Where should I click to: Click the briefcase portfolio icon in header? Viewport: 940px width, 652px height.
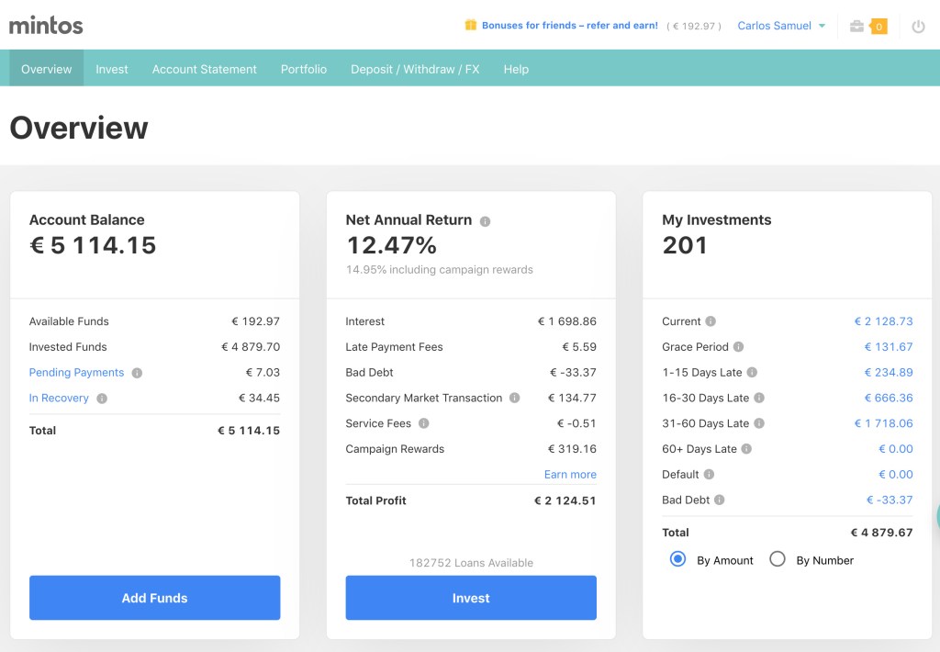(858, 27)
